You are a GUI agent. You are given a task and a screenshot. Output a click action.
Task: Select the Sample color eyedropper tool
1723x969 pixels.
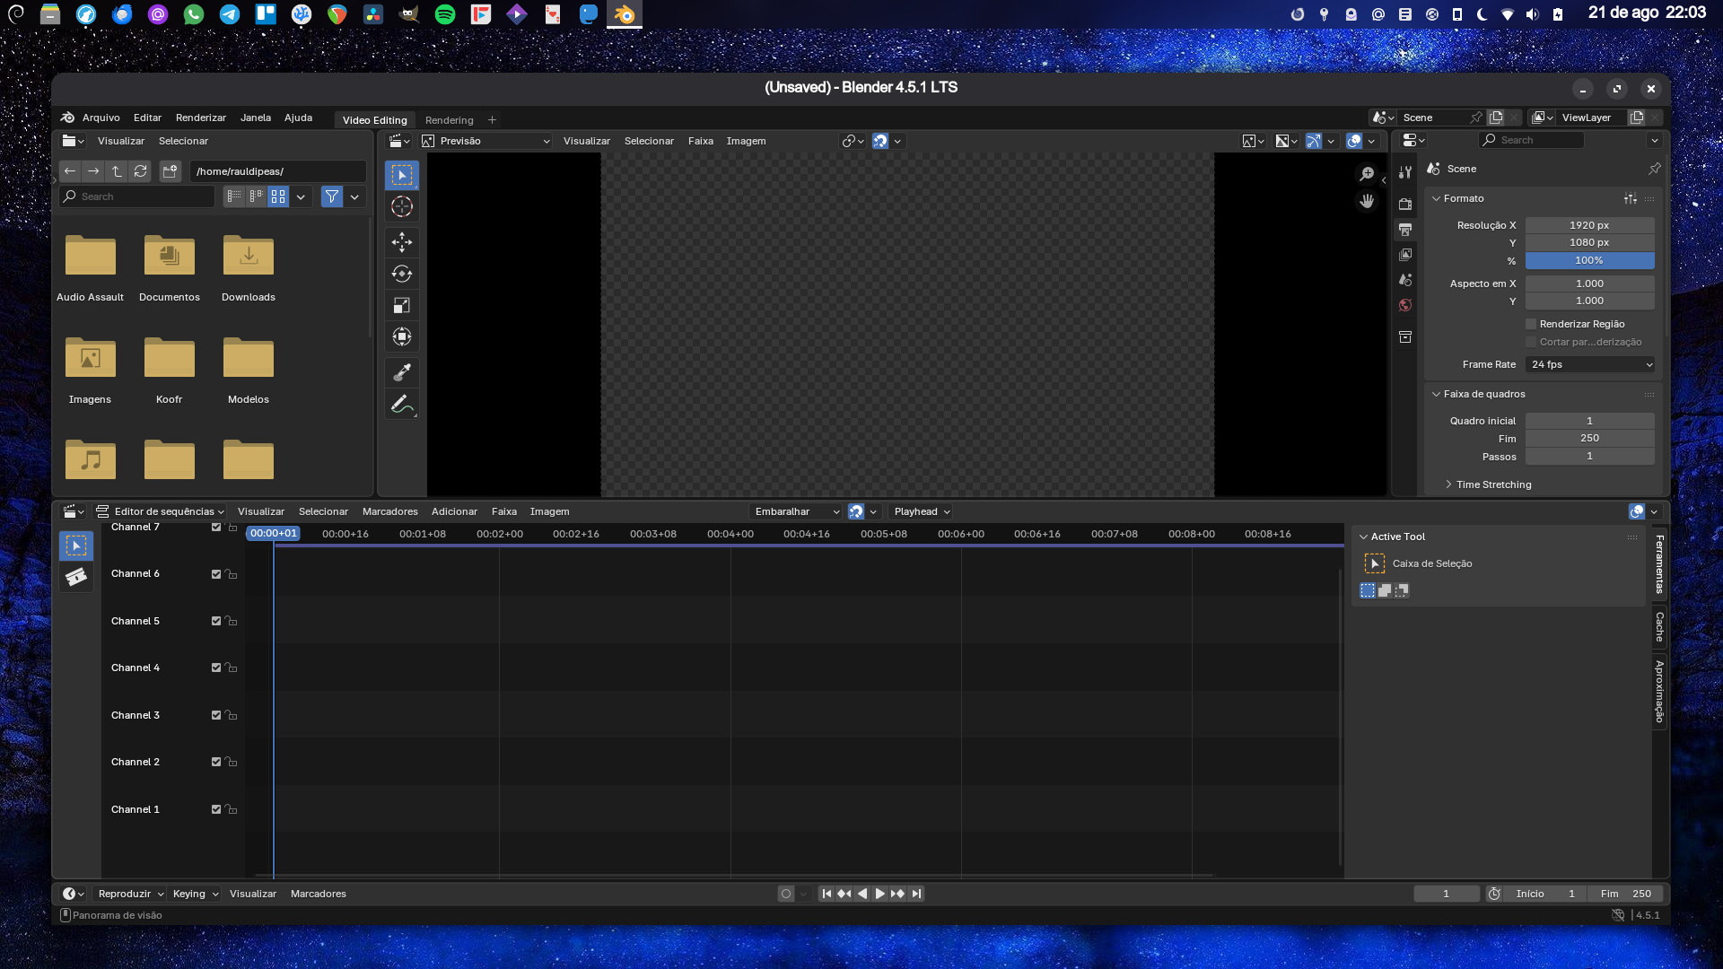click(401, 371)
